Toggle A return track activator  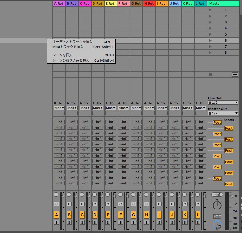tap(56, 215)
